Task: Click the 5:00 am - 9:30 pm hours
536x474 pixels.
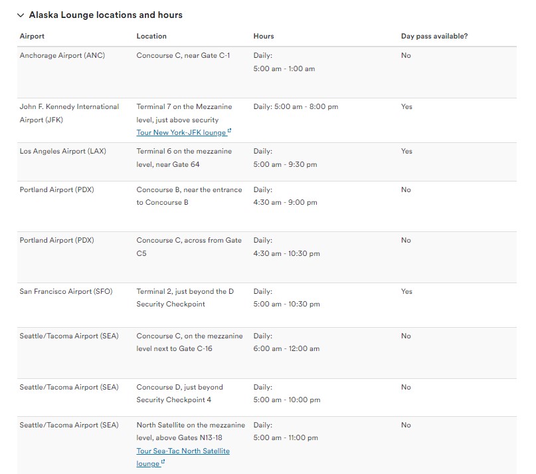Action: (285, 165)
